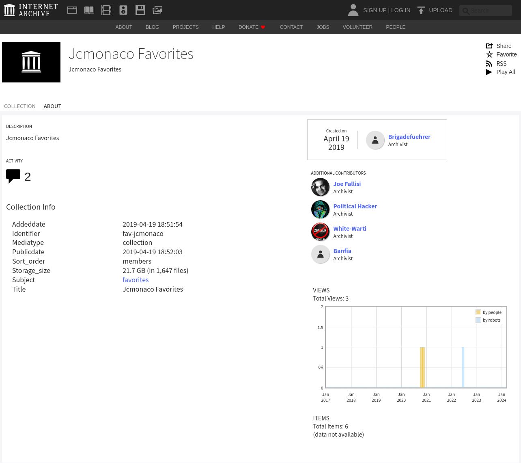
Task: Open Political Hacker's avatar thumbnail
Action: coord(320,210)
